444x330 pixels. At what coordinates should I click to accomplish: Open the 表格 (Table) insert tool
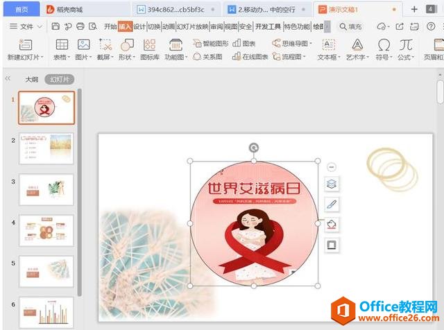[x=61, y=49]
